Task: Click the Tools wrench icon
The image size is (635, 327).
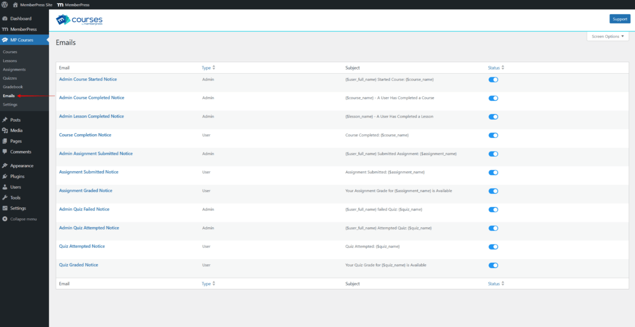Action: pos(5,197)
